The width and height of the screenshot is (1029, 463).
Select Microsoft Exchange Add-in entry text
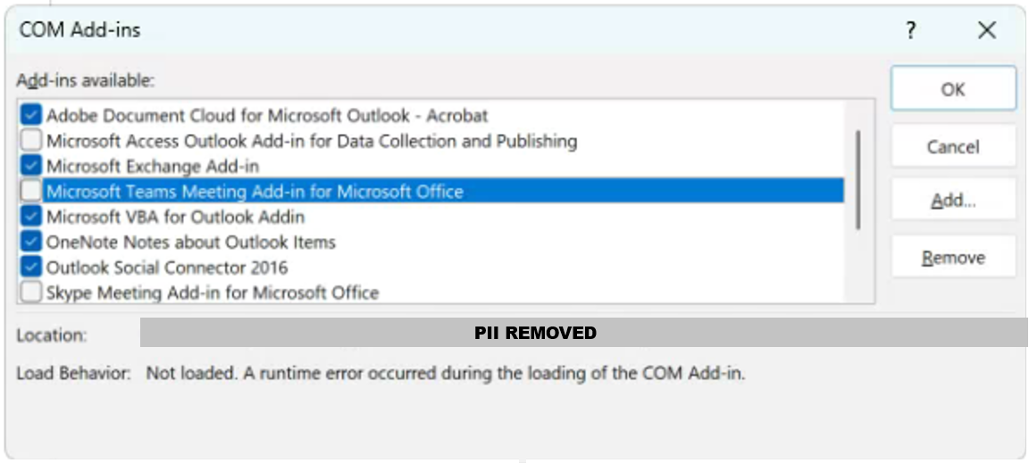click(x=153, y=166)
